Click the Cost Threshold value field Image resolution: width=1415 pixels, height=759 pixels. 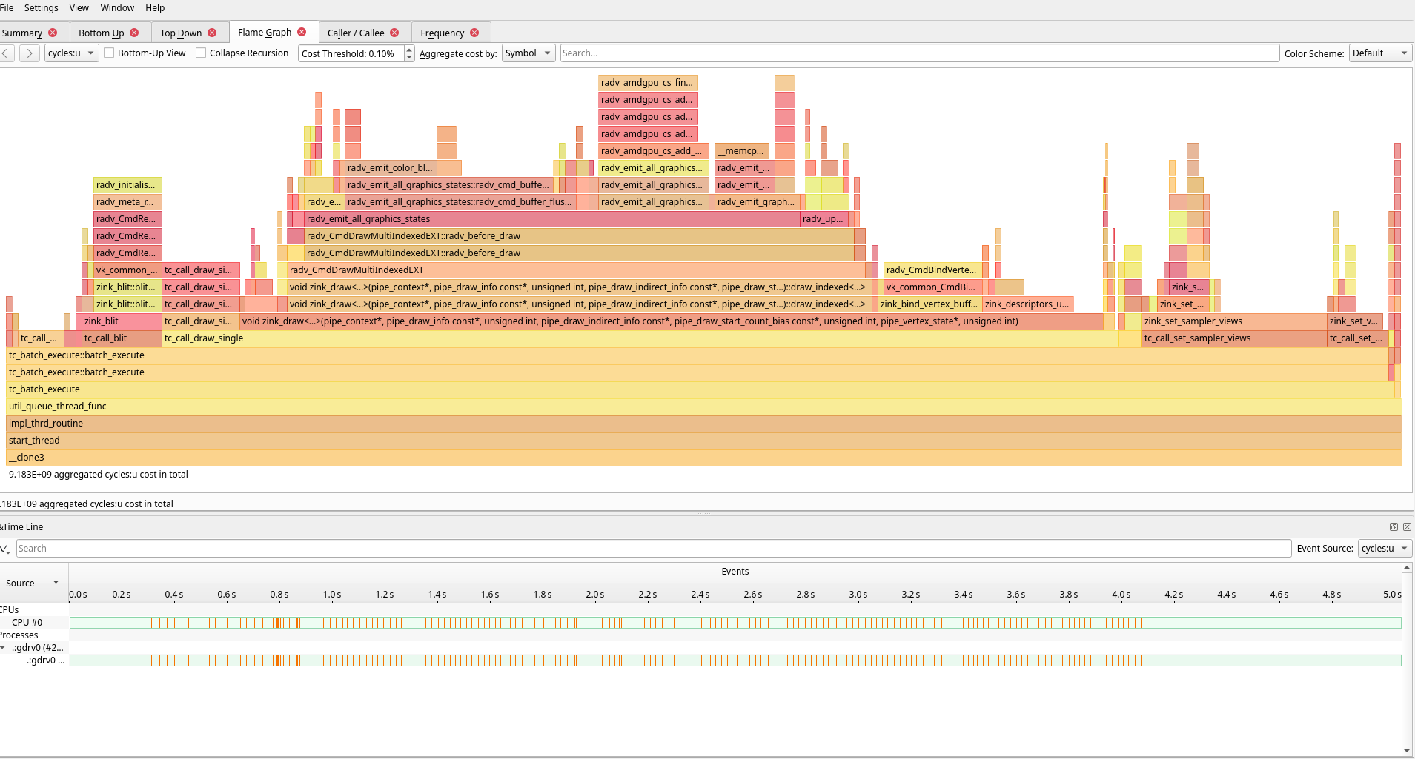[x=352, y=53]
